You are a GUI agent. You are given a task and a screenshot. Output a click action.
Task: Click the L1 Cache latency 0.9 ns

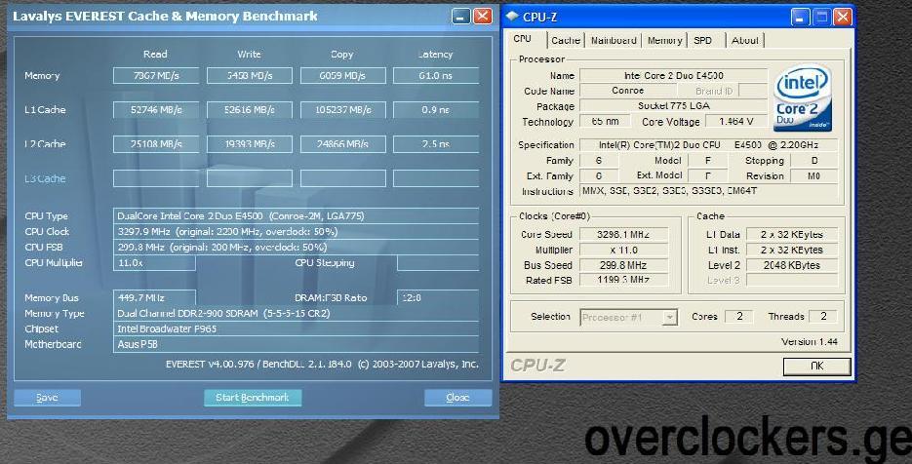point(436,110)
